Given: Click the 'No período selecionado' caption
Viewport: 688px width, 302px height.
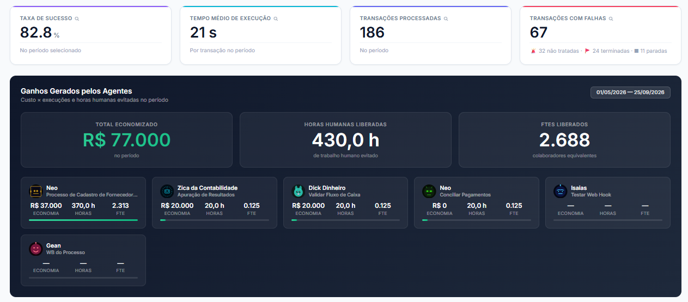Looking at the screenshot, I should (51, 50).
